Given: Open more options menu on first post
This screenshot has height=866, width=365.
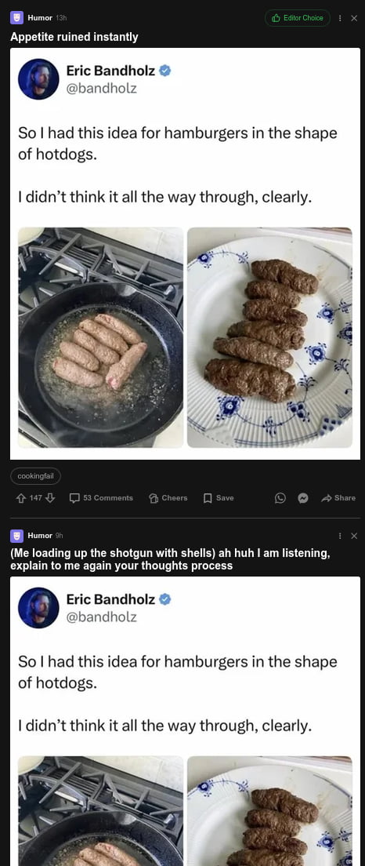Looking at the screenshot, I should [x=340, y=18].
